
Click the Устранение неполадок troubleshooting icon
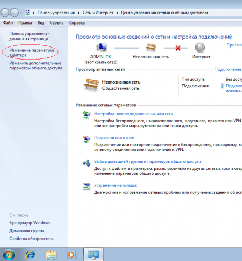[86, 187]
